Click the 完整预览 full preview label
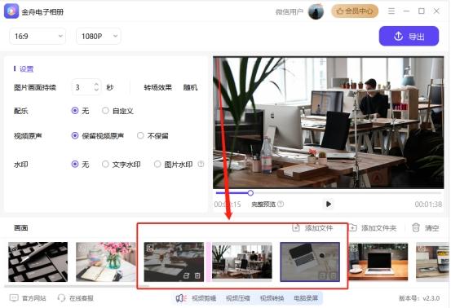 pyautogui.click(x=263, y=205)
